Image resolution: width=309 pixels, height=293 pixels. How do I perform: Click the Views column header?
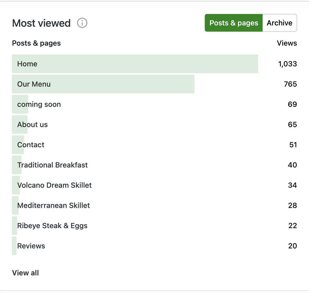pos(287,43)
